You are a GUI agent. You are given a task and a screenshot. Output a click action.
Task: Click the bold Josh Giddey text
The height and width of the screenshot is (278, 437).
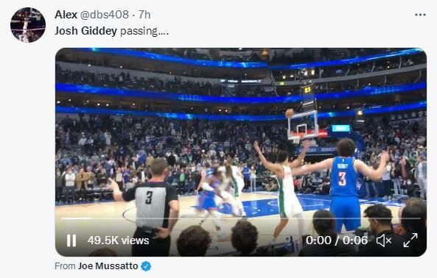(x=85, y=31)
